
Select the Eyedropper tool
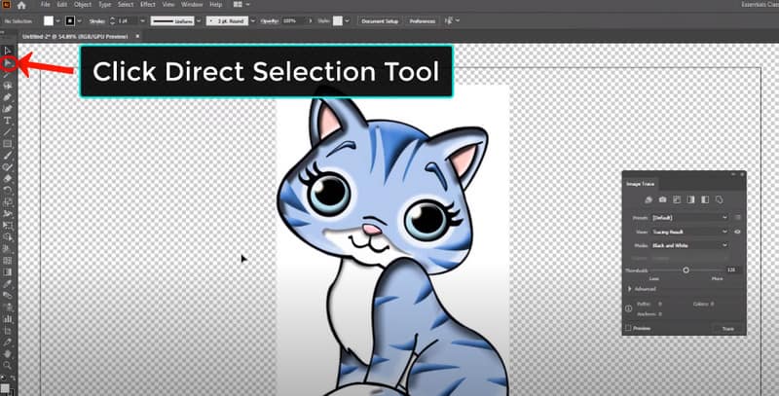(8, 283)
